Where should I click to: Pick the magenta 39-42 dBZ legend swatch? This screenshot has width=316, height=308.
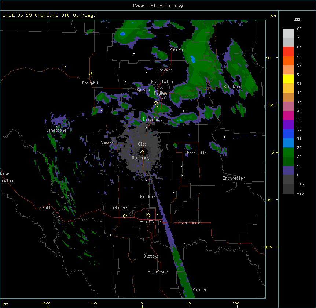(x=288, y=115)
